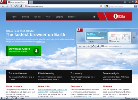
Task: Click the green Download Opera button
Action: (24, 51)
